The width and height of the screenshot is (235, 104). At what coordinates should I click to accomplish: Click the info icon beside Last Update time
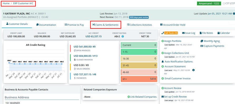234,14
